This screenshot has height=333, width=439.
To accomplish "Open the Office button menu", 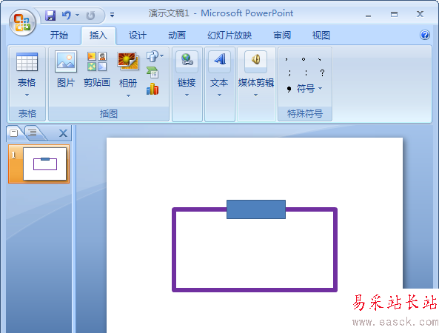I will [22, 22].
